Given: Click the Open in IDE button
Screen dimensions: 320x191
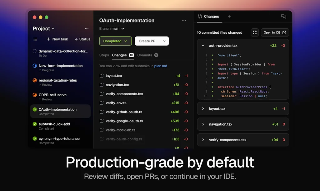Looking at the screenshot, I should click(x=275, y=32).
